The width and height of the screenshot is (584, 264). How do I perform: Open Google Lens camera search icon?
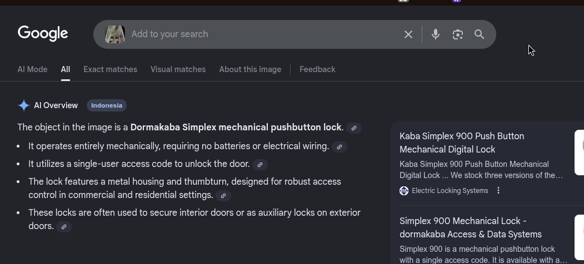(458, 34)
